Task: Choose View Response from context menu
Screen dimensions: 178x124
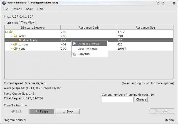Action: tap(90, 49)
